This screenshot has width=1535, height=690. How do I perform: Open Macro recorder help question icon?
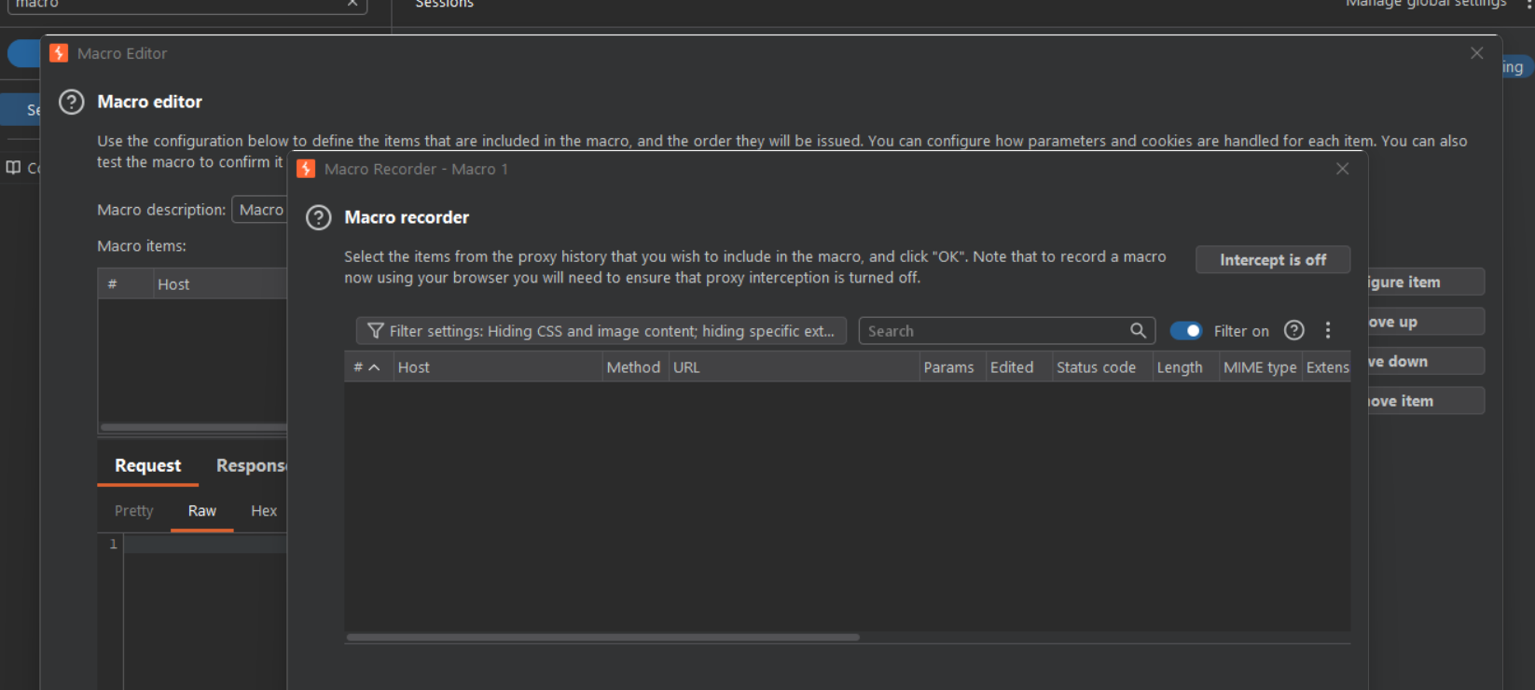click(319, 217)
